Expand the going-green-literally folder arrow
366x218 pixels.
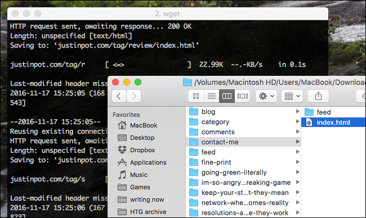(x=298, y=172)
